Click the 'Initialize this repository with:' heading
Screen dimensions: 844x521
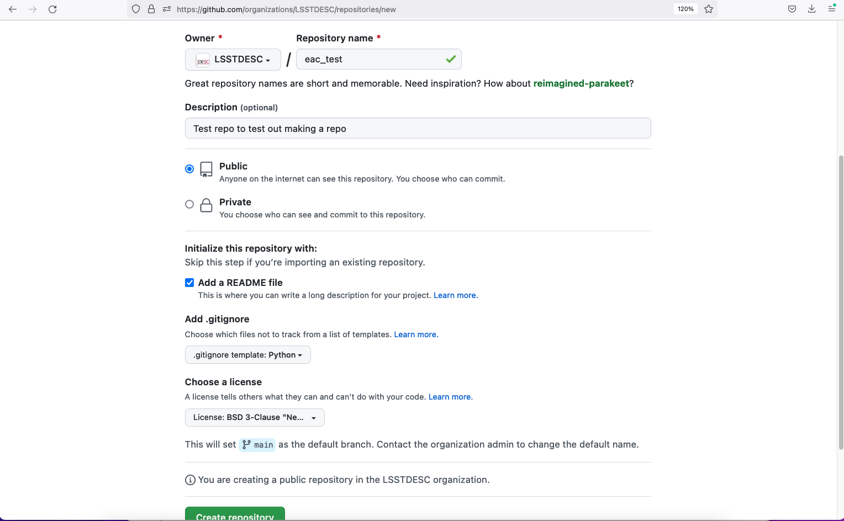(x=251, y=248)
